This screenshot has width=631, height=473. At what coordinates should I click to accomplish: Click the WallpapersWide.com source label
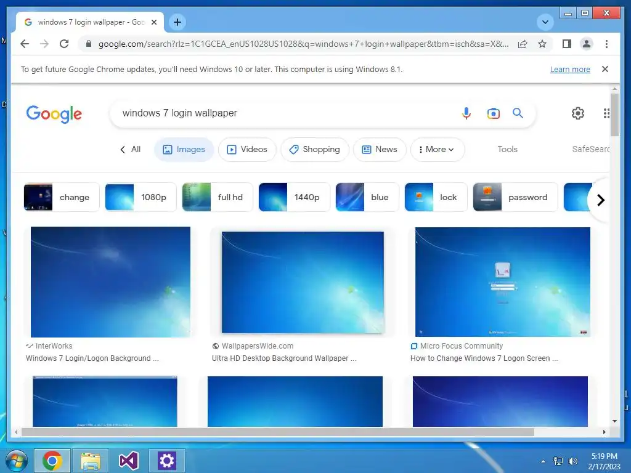[258, 346]
